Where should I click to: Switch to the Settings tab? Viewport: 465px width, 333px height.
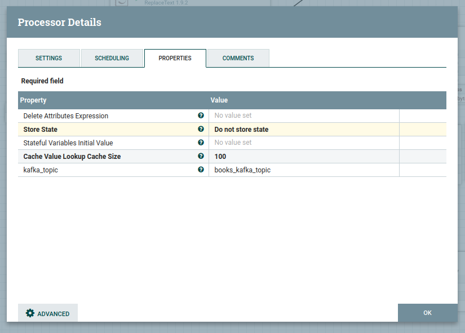pos(48,58)
